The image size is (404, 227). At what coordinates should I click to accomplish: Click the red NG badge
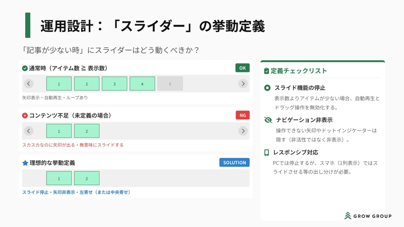242,115
